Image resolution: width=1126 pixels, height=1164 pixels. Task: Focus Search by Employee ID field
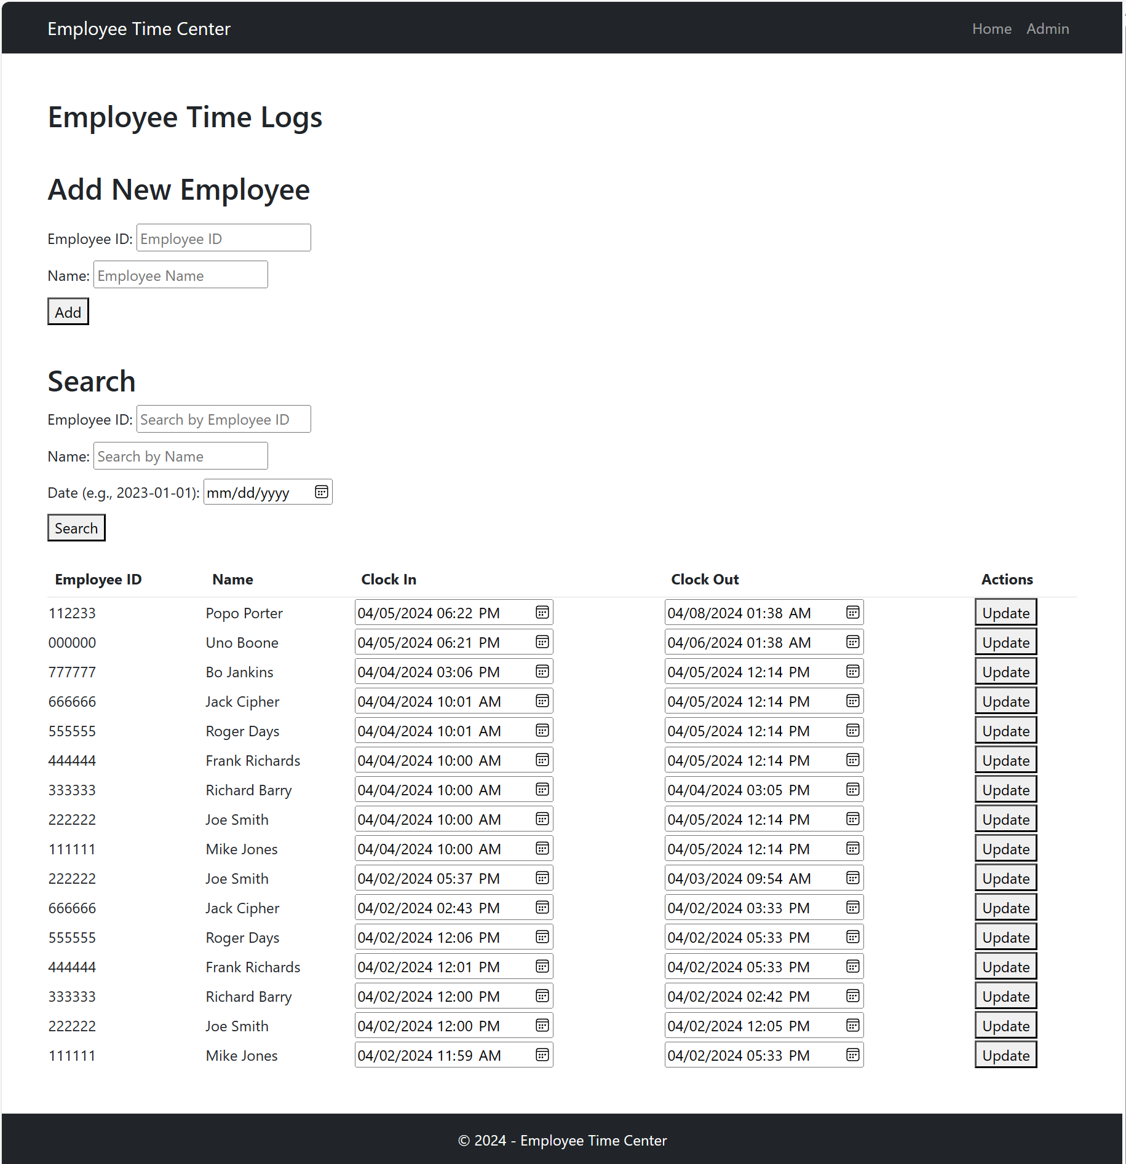(x=224, y=419)
